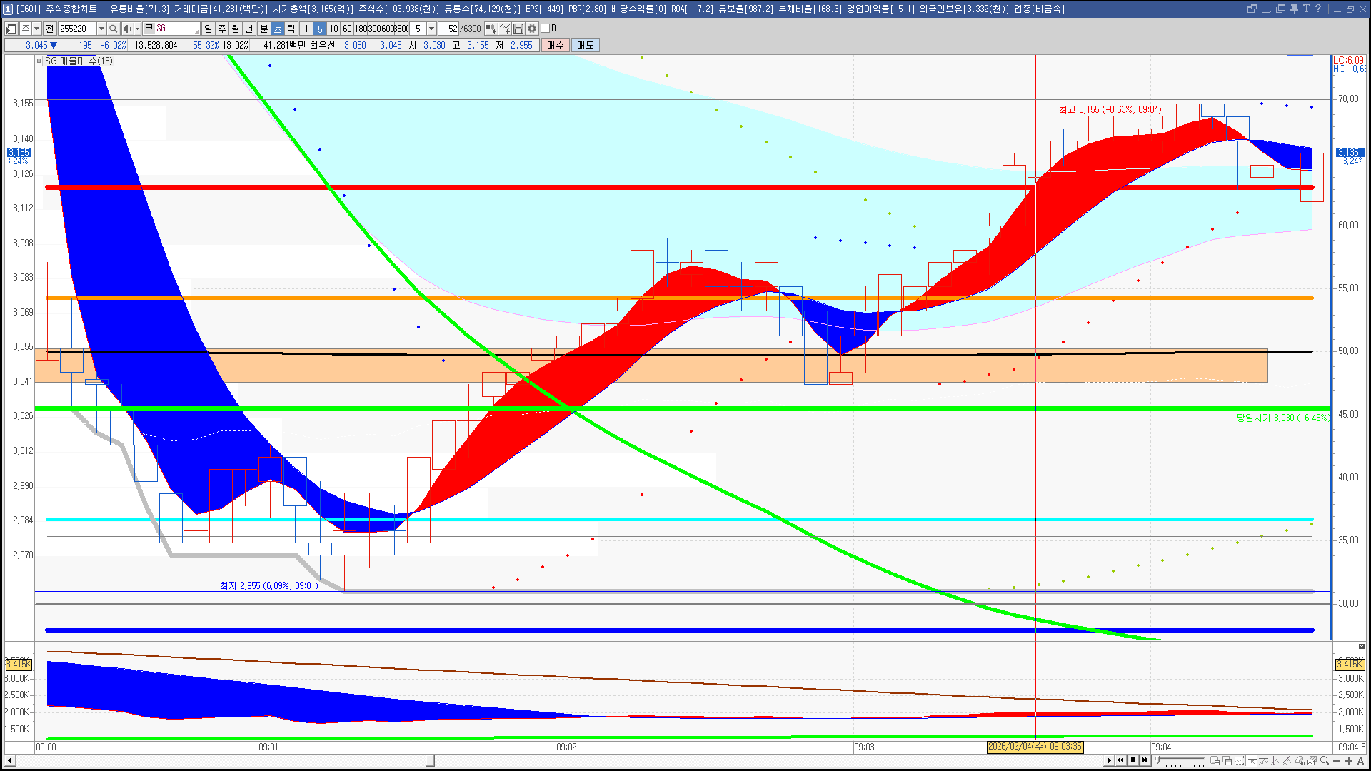Click the replay play button

point(1110,760)
